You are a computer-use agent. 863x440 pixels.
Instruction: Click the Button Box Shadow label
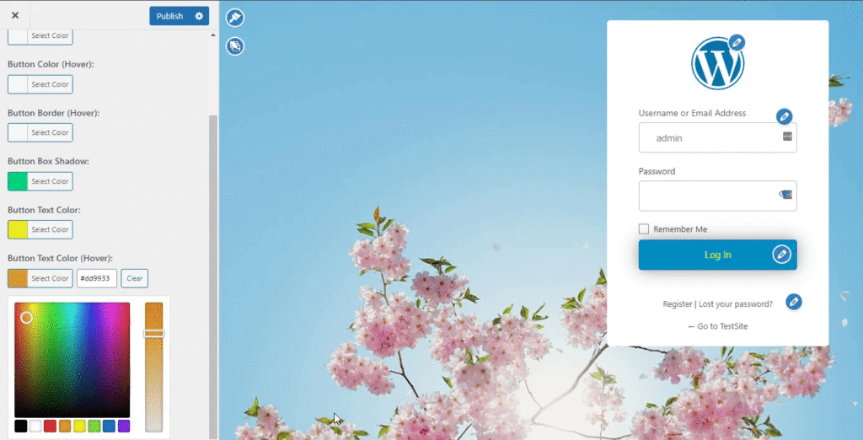coord(48,161)
